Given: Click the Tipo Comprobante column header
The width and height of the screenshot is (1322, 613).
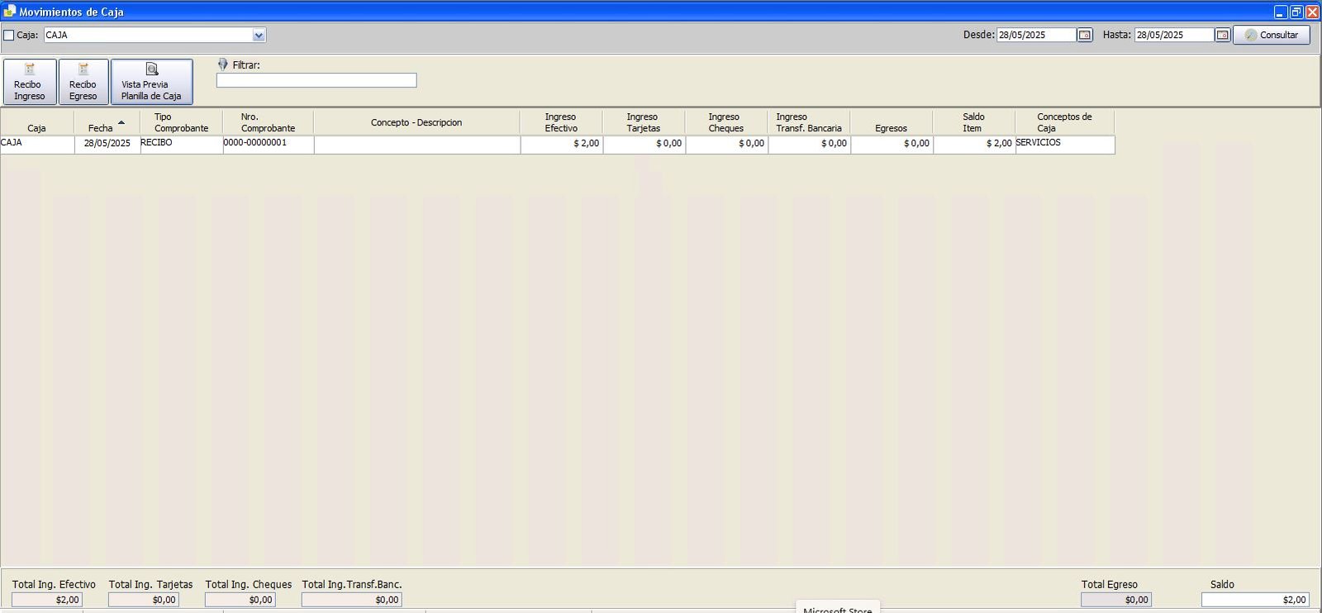Looking at the screenshot, I should (181, 122).
